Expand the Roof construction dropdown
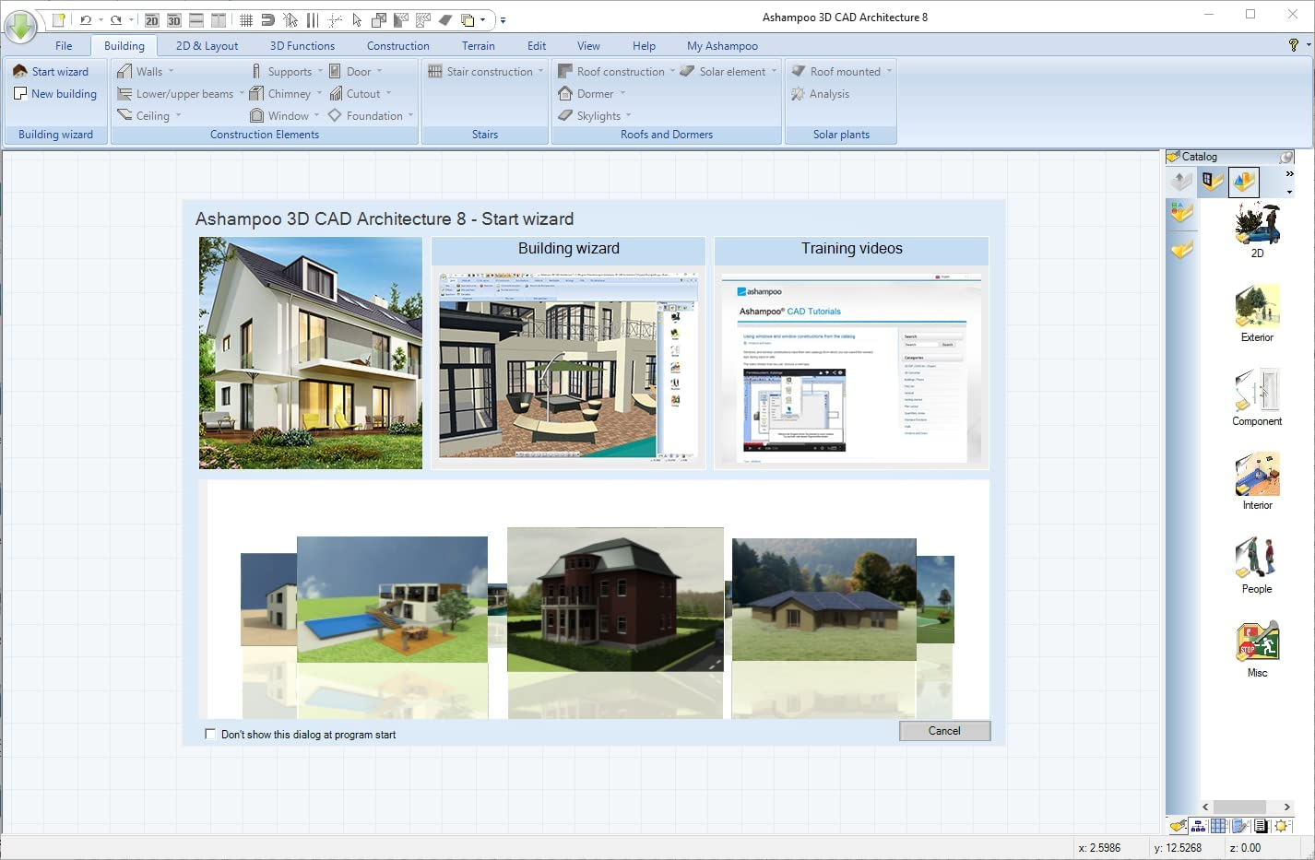The image size is (1315, 860). click(x=672, y=72)
